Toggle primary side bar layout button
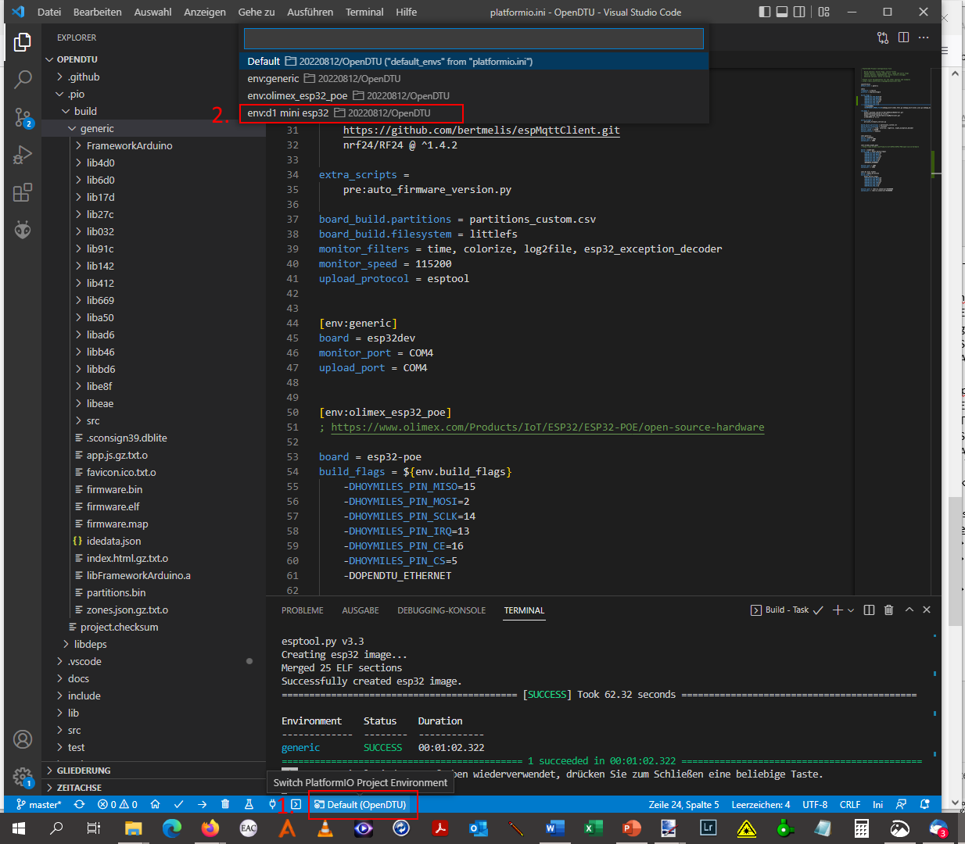Viewport: 965px width, 844px height. 764,12
